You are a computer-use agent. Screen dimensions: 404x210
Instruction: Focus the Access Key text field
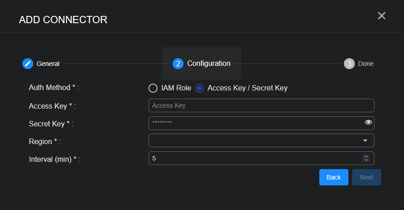(x=261, y=105)
